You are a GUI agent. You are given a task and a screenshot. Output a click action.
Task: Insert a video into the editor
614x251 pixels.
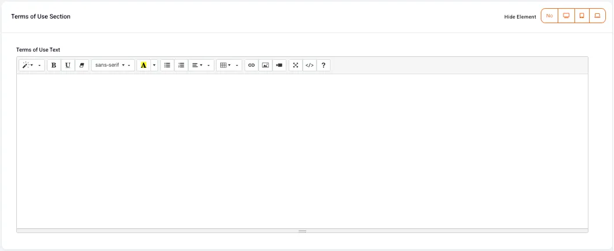coord(279,66)
